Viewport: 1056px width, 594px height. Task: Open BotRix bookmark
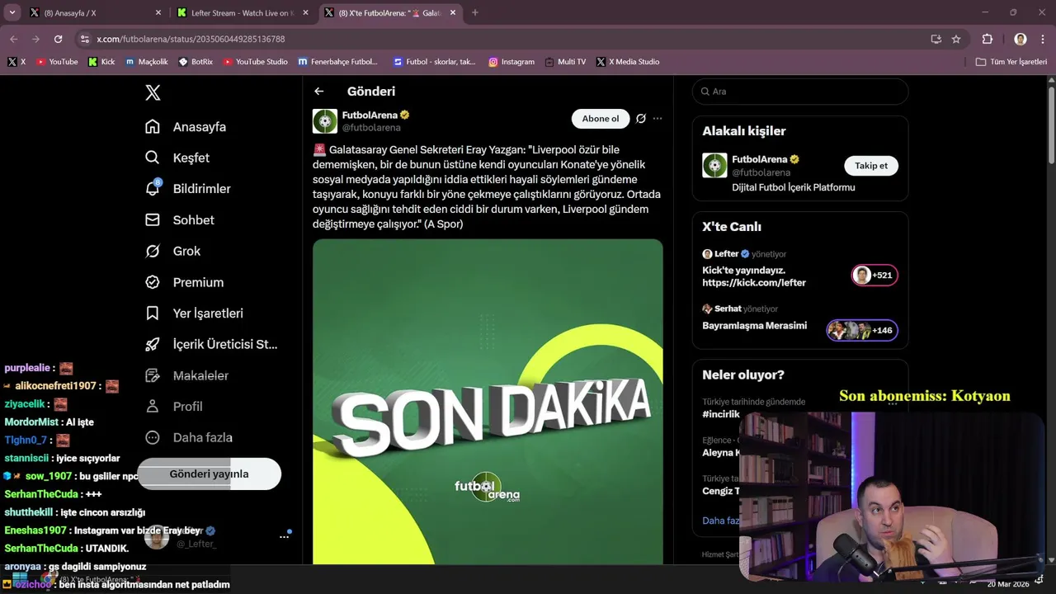196,62
